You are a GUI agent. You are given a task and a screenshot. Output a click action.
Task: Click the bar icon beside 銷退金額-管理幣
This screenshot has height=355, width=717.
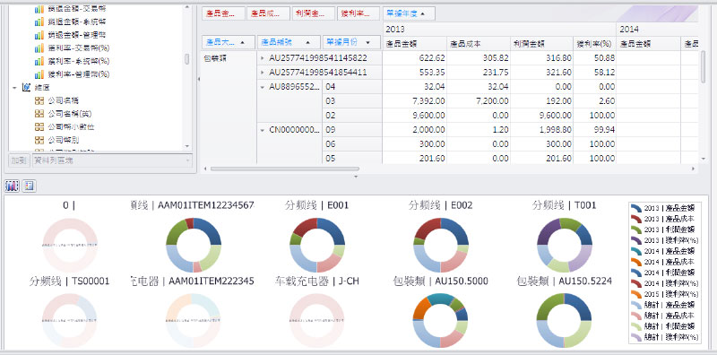[x=39, y=35]
